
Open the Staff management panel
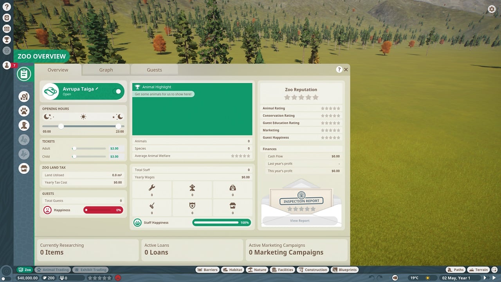[x=24, y=125]
